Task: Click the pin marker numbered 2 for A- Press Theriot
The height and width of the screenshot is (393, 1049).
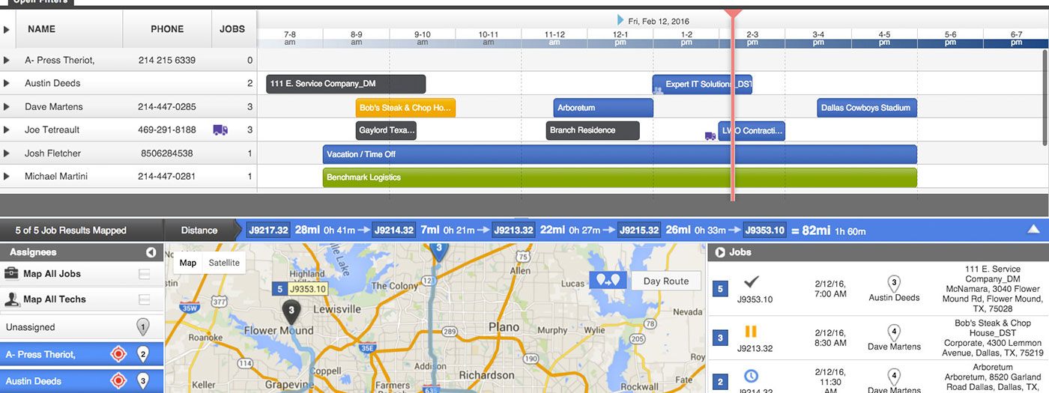Action: pos(143,355)
